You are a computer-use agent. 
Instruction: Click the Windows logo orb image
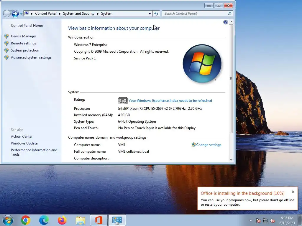[202, 64]
